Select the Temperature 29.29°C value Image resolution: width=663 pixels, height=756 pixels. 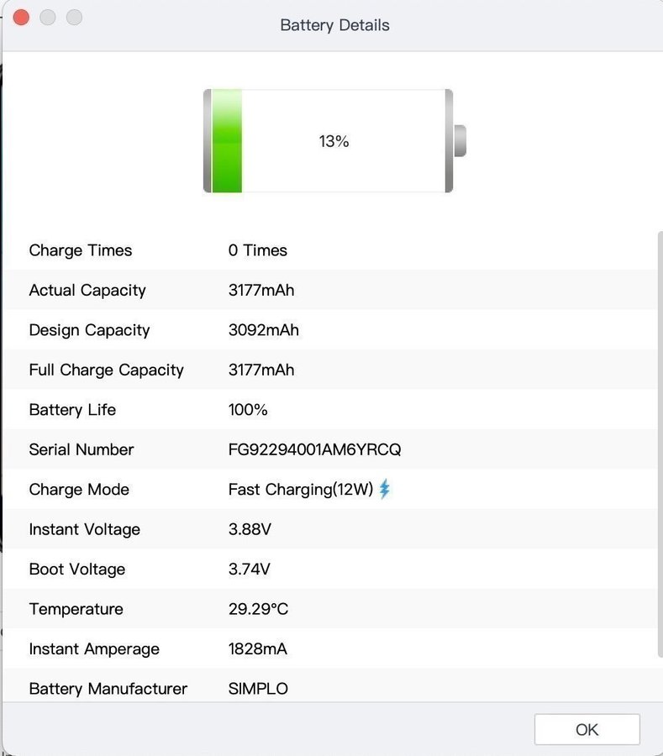coord(258,609)
